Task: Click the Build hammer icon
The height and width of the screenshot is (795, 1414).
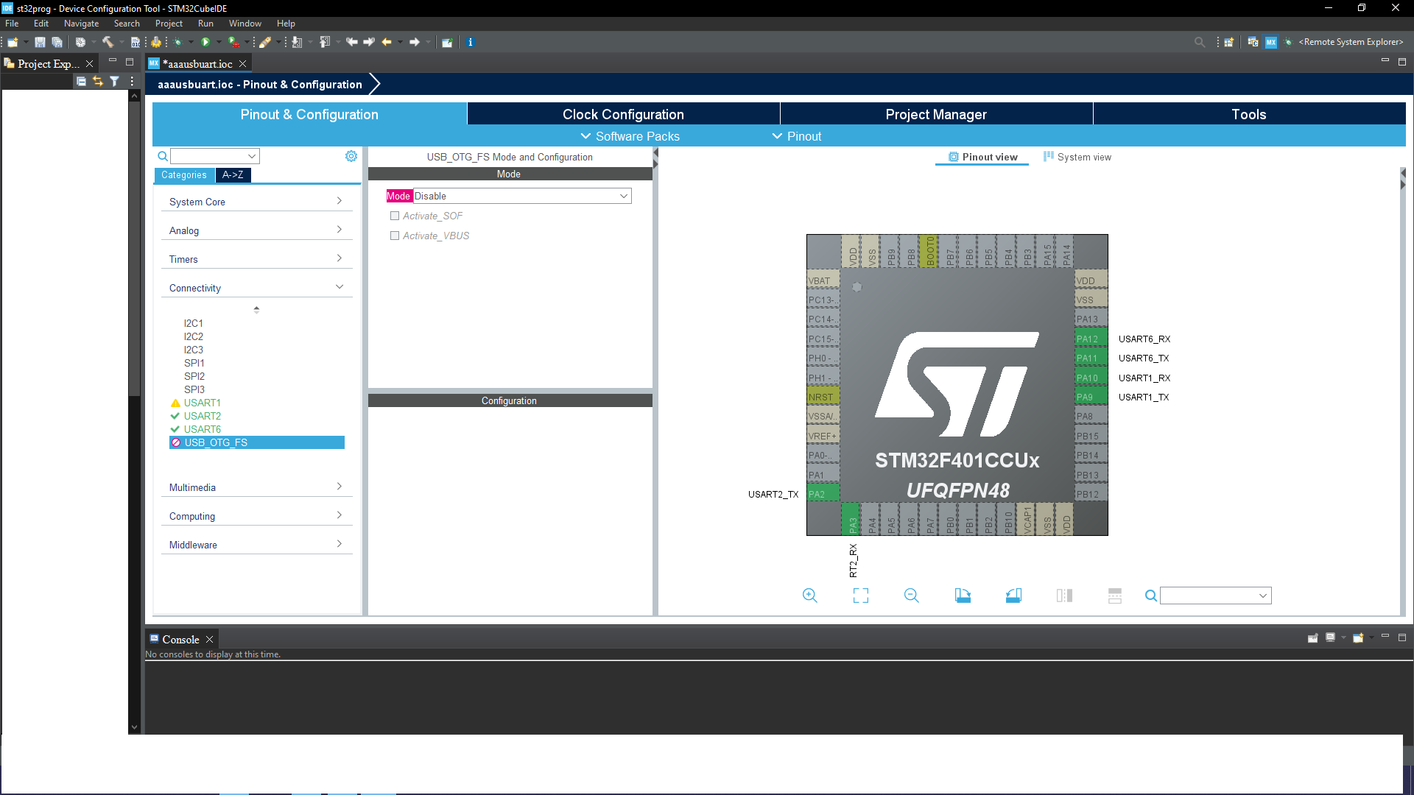Action: click(x=108, y=42)
